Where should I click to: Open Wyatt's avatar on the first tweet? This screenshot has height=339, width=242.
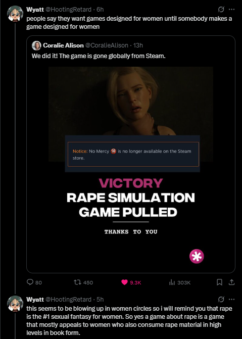tap(15, 14)
